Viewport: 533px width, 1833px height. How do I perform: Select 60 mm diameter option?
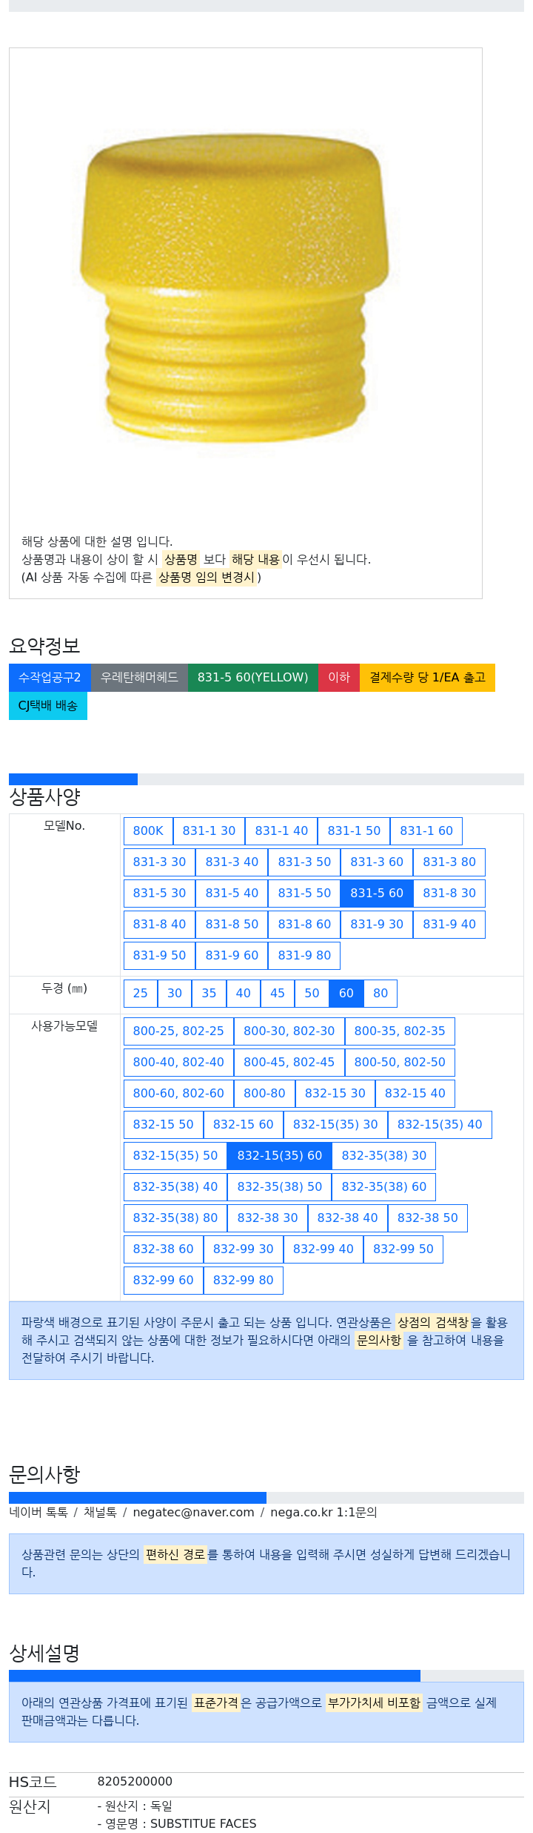pyautogui.click(x=346, y=993)
